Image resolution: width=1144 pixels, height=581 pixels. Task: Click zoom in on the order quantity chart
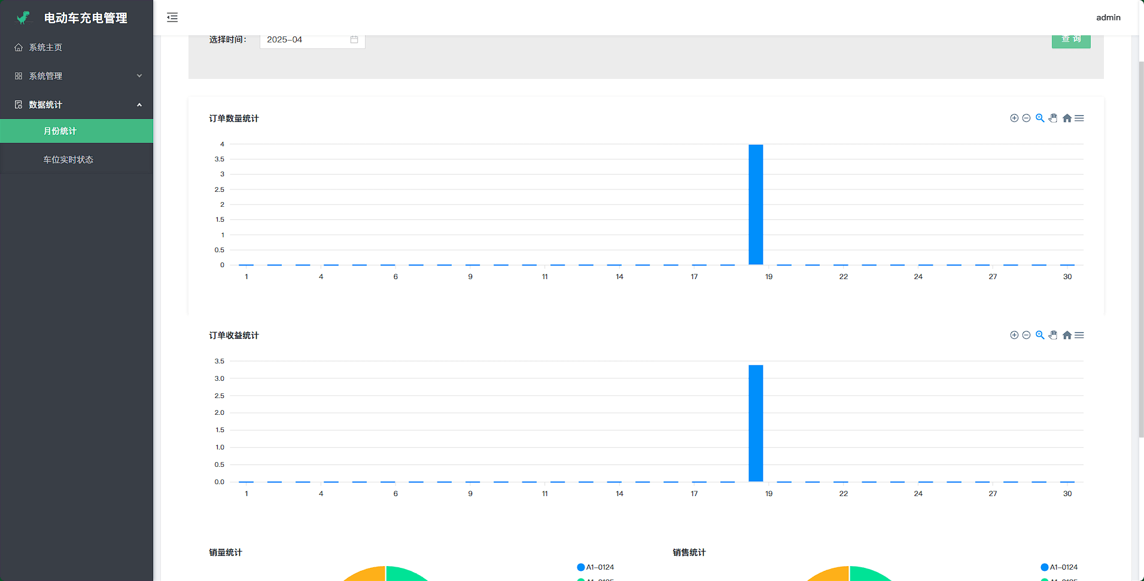click(1014, 118)
